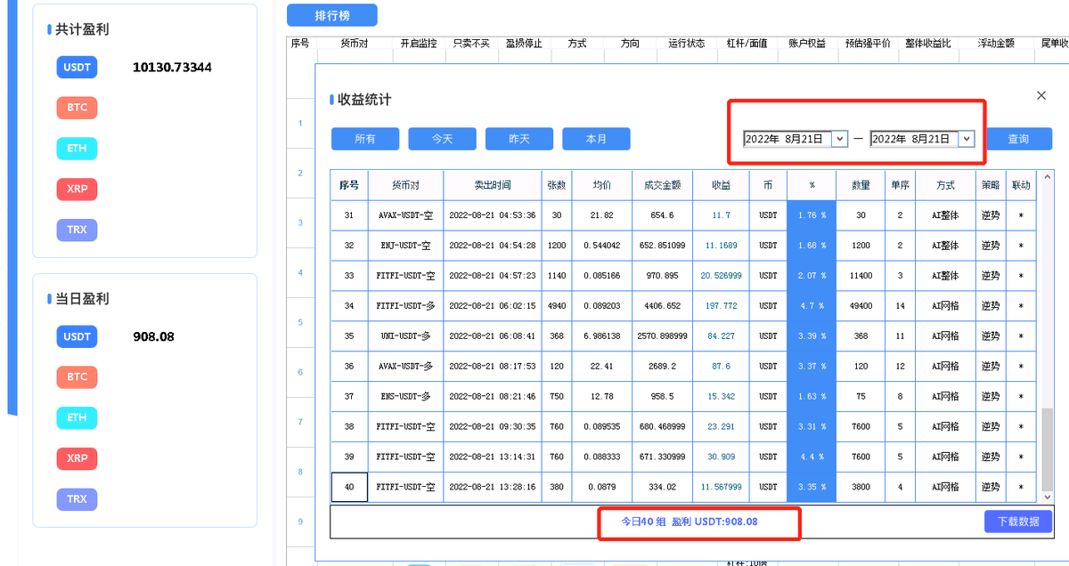Click the profit value 197.772
This screenshot has height=566, width=1069.
722,306
